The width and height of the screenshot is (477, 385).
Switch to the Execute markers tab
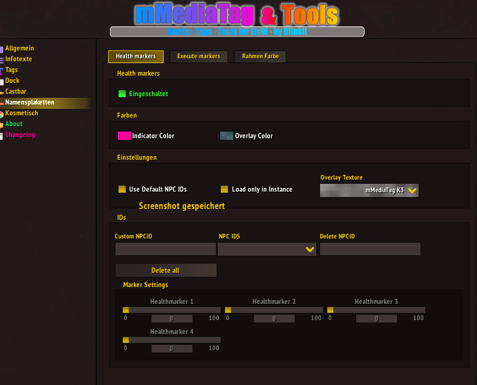point(198,56)
